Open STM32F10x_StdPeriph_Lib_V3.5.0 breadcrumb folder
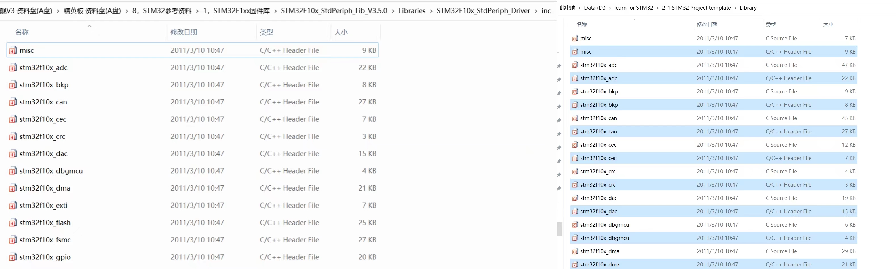Screen dimensions: 896x269 point(334,11)
